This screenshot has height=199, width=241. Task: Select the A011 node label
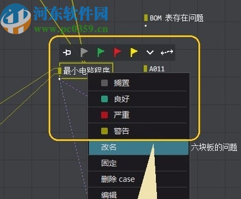157,69
